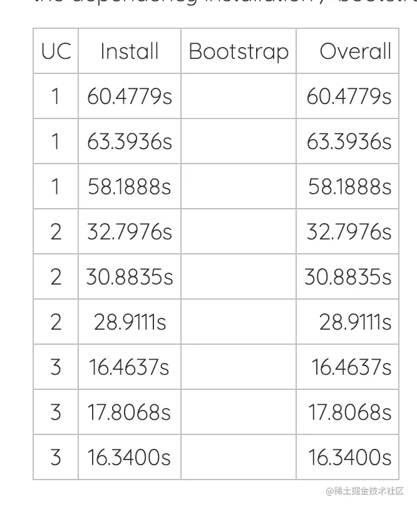Select the 58.1888s Overall cell
417x509 pixels.
347,186
